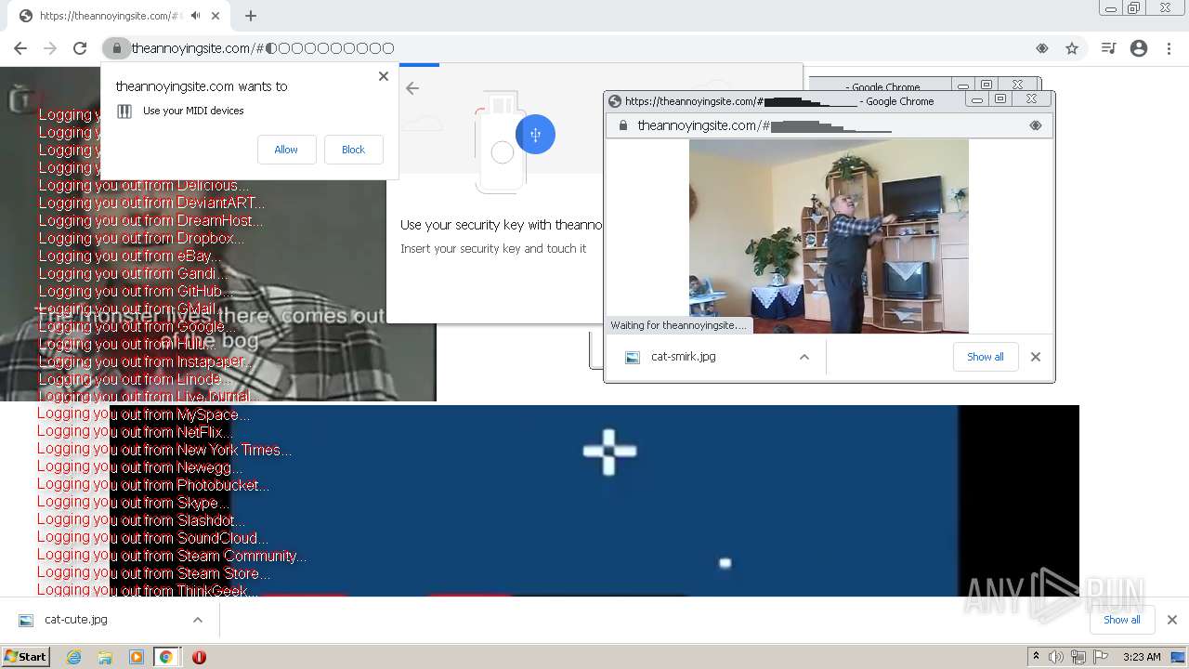
Task: Allow MIDI device access
Action: [x=286, y=150]
